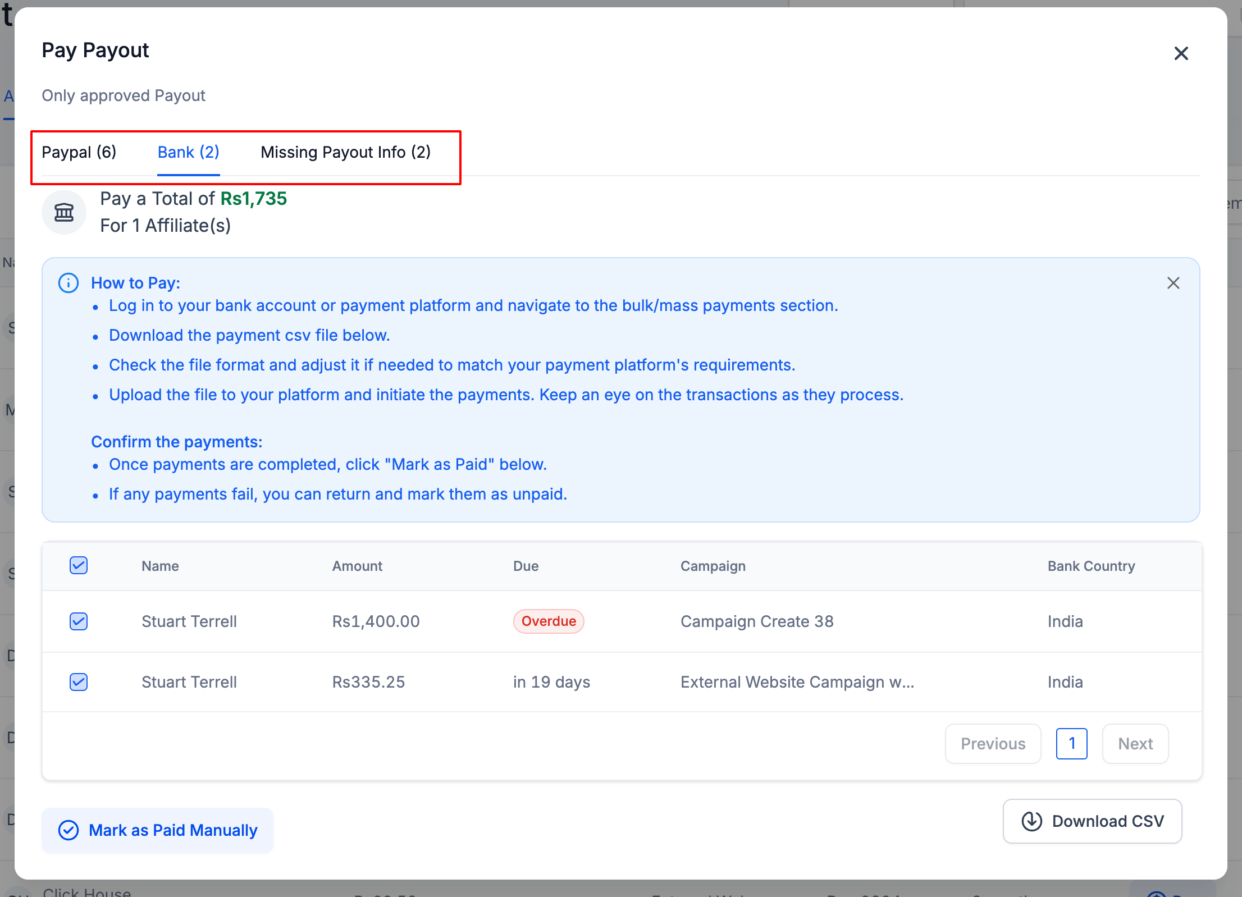This screenshot has width=1242, height=897.
Task: Open Missing Payout Info (2) tab
Action: pyautogui.click(x=345, y=152)
